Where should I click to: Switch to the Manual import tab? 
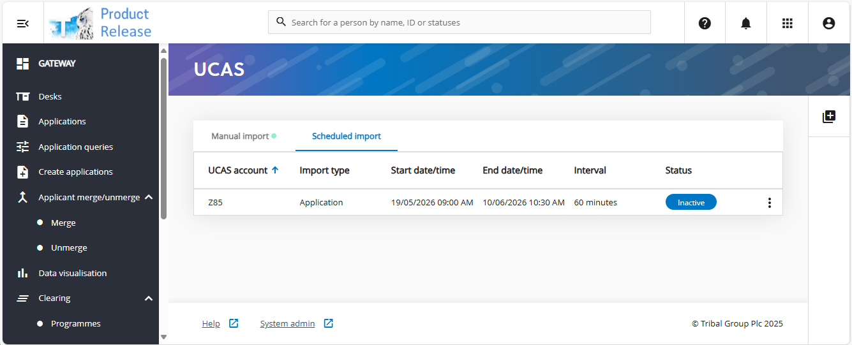click(241, 136)
